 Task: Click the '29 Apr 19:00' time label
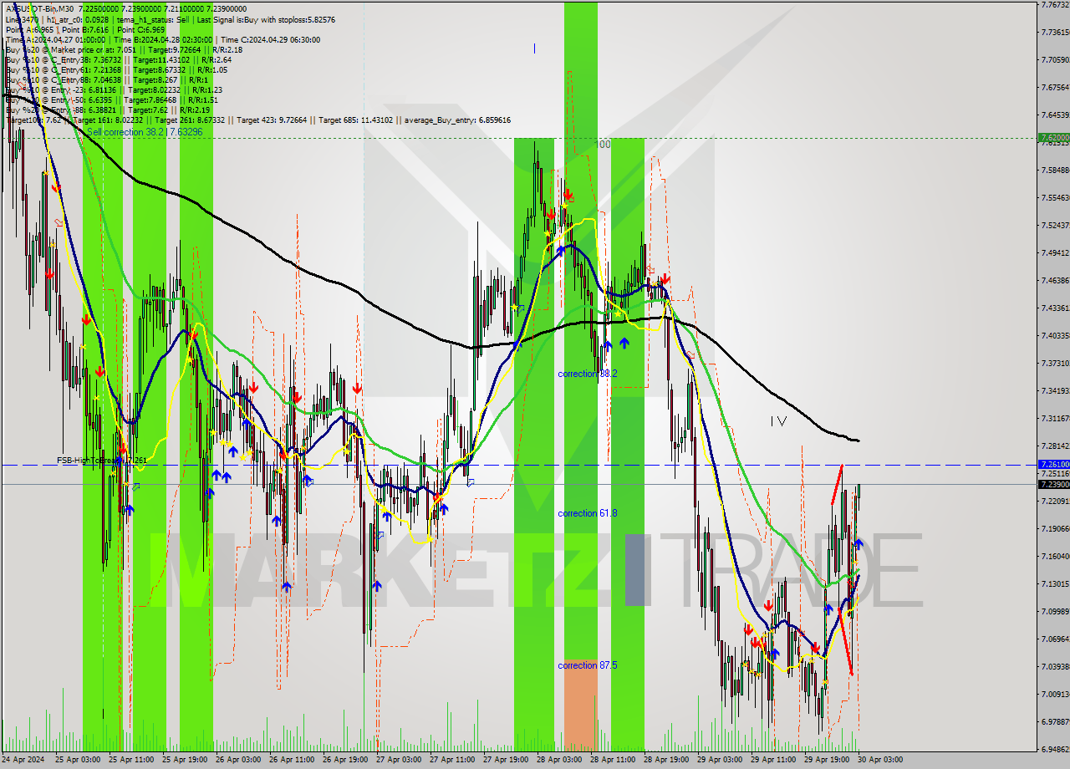(x=826, y=760)
